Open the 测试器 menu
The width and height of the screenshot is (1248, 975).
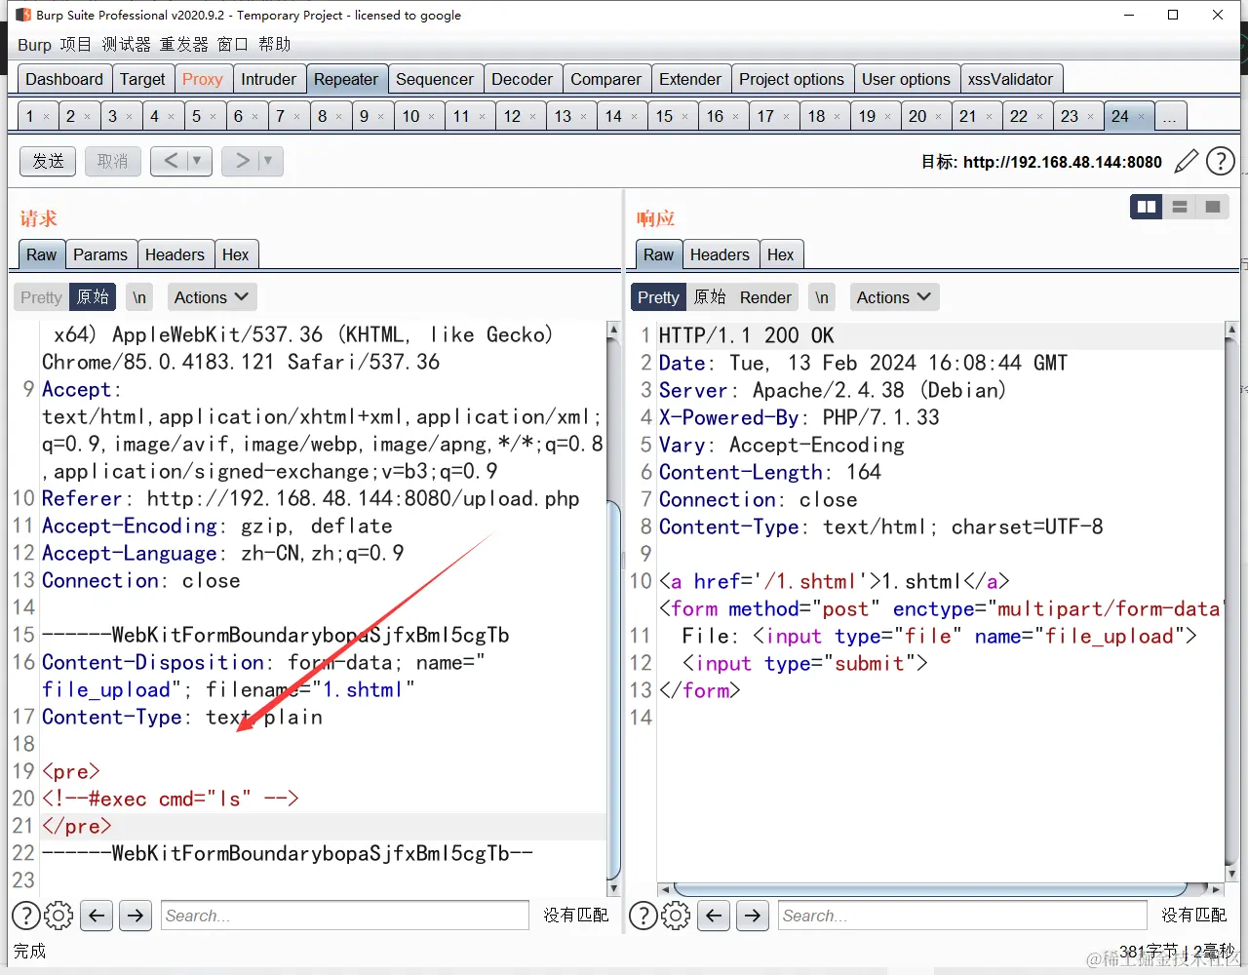click(126, 44)
